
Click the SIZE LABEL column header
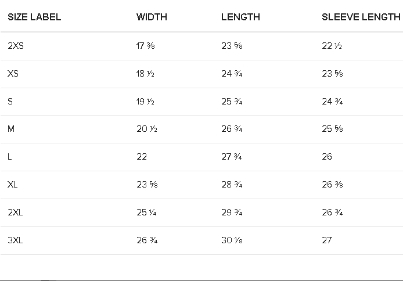[x=34, y=17]
